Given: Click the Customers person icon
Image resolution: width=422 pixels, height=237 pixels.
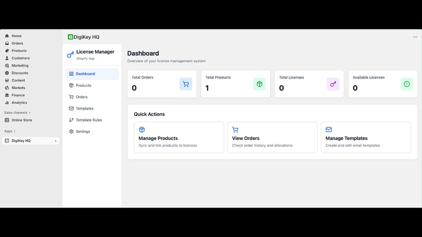Looking at the screenshot, I should point(7,58).
